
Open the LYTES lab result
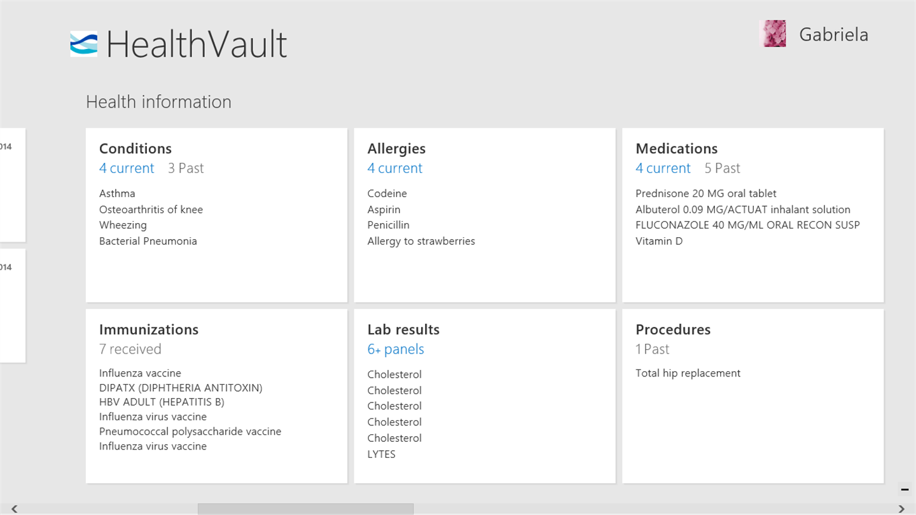(381, 454)
